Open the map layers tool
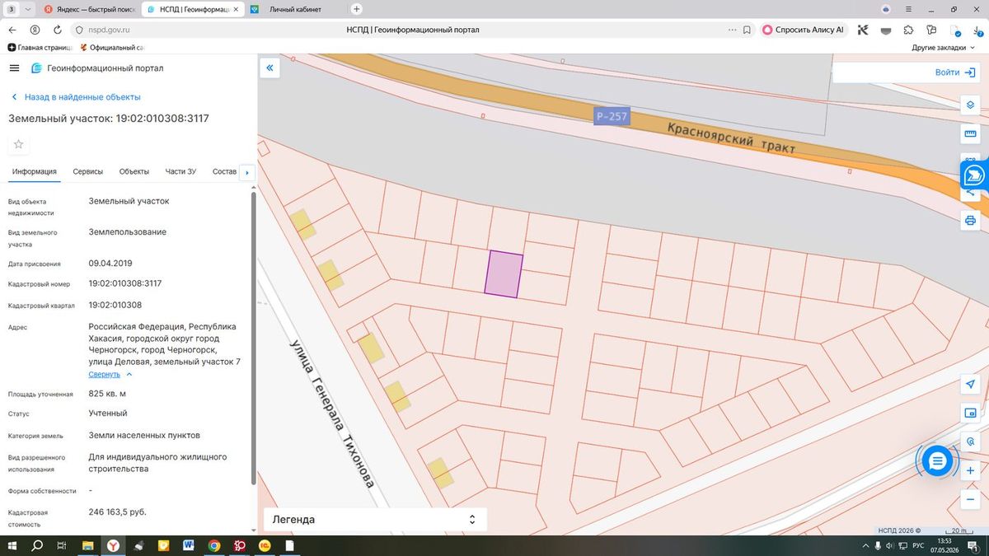Image resolution: width=989 pixels, height=556 pixels. 970,105
